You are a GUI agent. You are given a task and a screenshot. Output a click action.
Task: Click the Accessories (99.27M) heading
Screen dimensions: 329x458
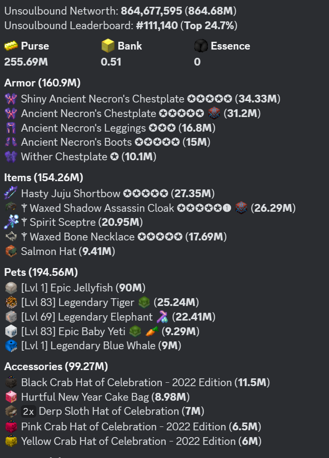56,366
